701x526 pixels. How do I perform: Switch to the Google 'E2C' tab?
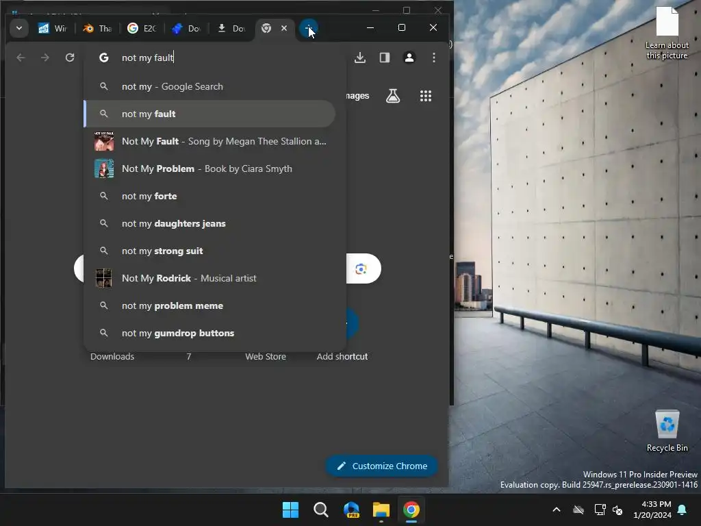point(142,29)
